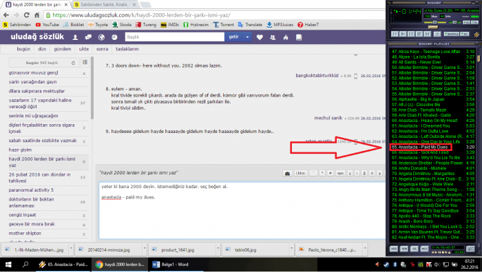Pause playback in Winamp main window
The height and width of the screenshot is (273, 482).
(411, 34)
